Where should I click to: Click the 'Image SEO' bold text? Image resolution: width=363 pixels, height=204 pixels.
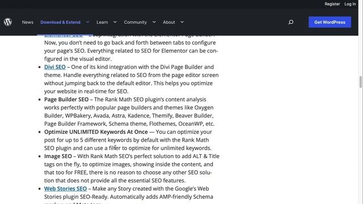pos(58,156)
